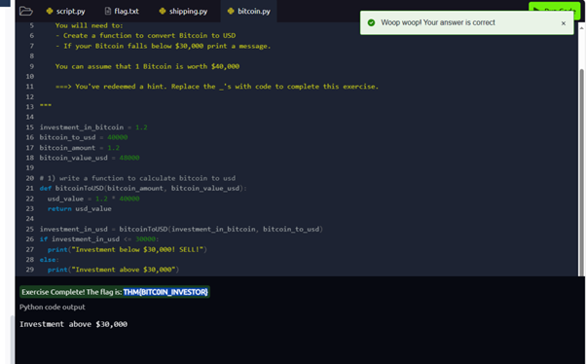
Task: Click the 'redeemed a hint' line 11
Action: tap(217, 87)
